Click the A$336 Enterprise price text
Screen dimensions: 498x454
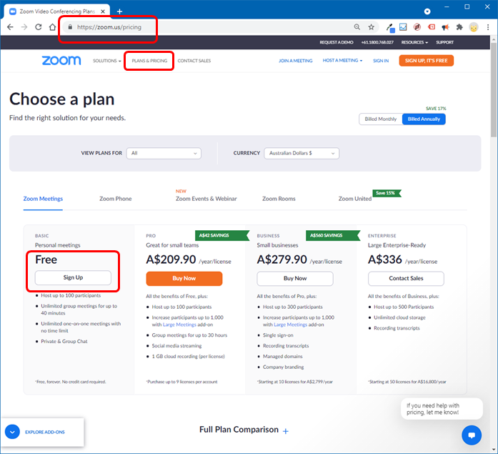[x=385, y=260]
